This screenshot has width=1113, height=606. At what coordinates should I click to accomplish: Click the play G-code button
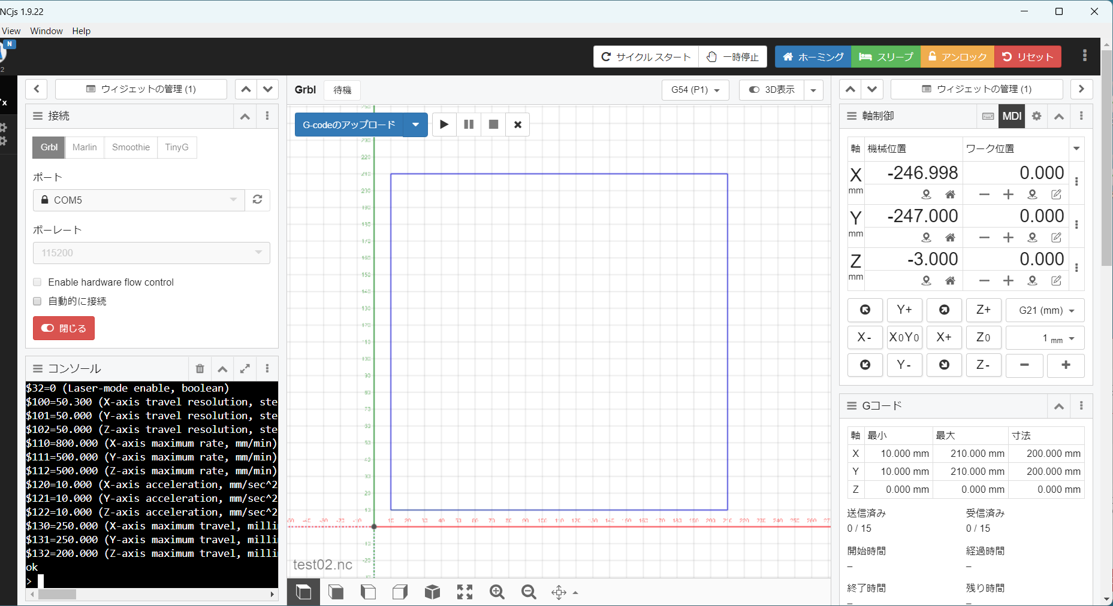coord(444,125)
